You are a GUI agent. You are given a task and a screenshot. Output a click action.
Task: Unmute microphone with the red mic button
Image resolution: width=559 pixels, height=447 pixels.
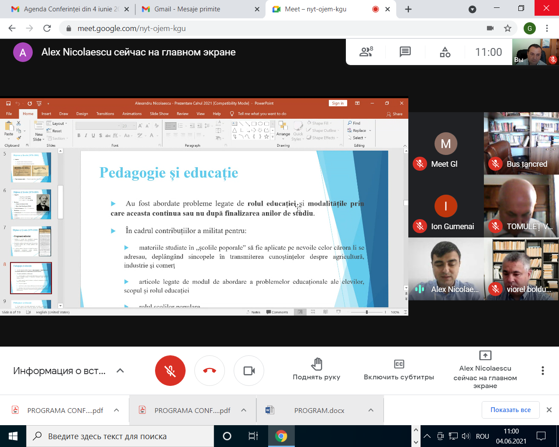click(x=170, y=371)
